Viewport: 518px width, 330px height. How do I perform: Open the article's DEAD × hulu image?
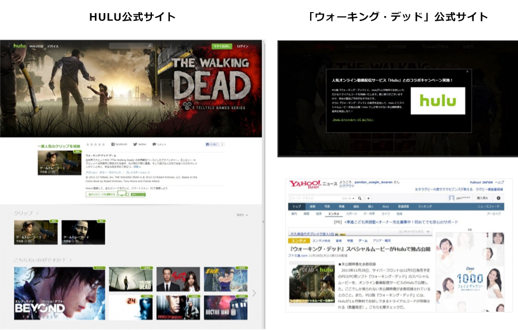[x=312, y=284]
